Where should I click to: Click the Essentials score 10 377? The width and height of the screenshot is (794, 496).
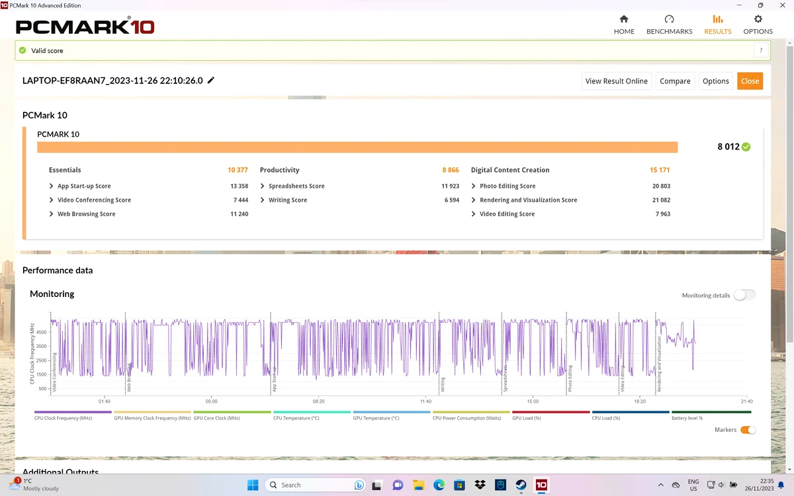238,170
